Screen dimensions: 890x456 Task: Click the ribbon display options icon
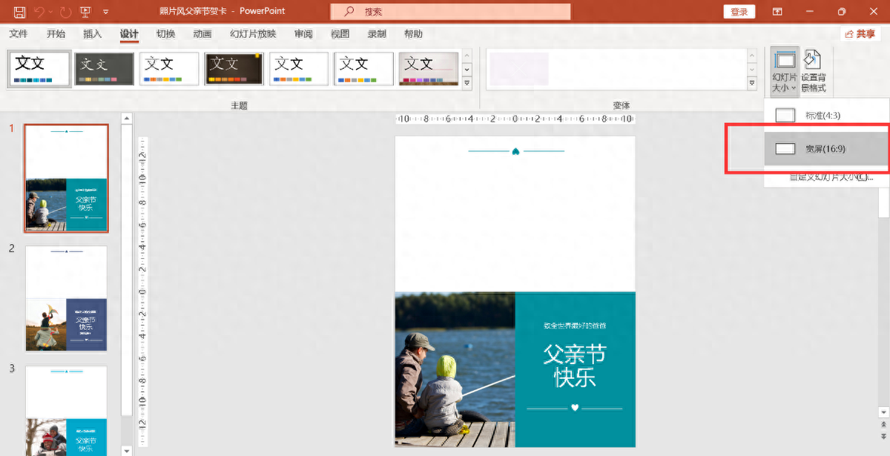(777, 12)
